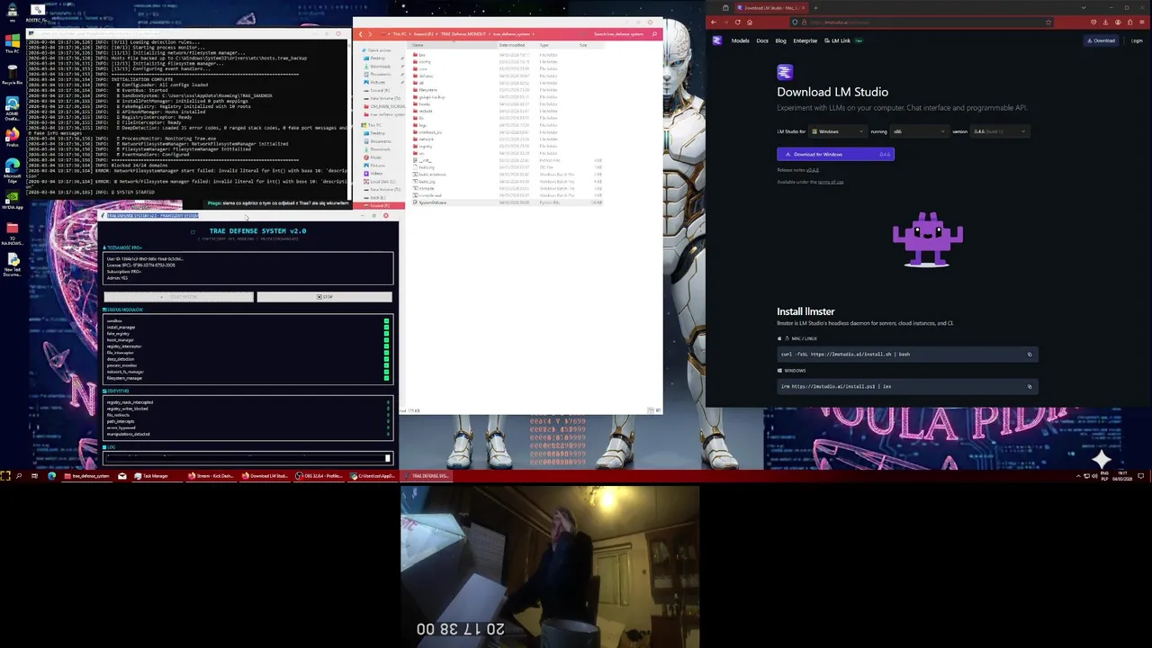Toggle the filesystem_manager module status box
The image size is (1152, 648).
(x=386, y=378)
